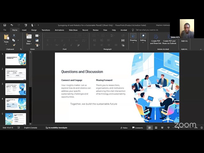Image resolution: width=204 pixels, height=153 pixels.
Task: Open the Section dropdown
Action: tap(37, 45)
